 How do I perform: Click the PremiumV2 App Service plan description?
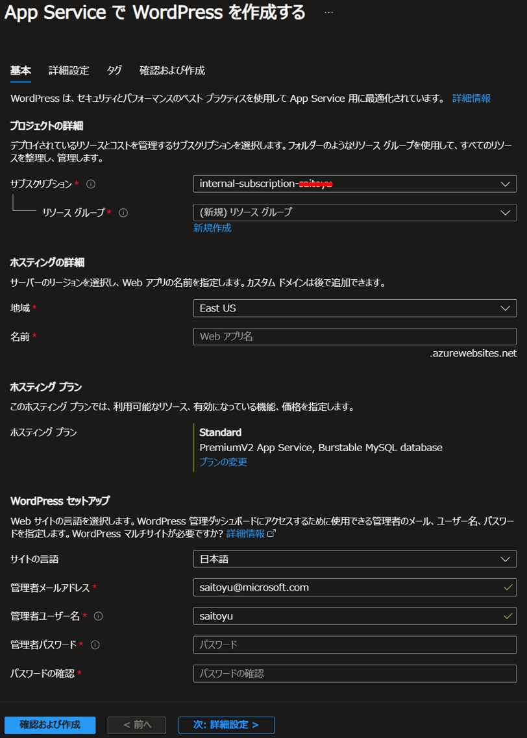coord(321,447)
